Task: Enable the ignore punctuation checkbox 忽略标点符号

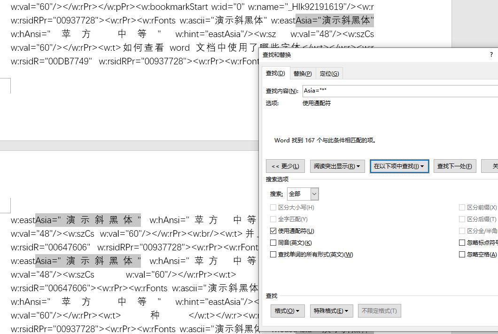Action: tap(462, 242)
